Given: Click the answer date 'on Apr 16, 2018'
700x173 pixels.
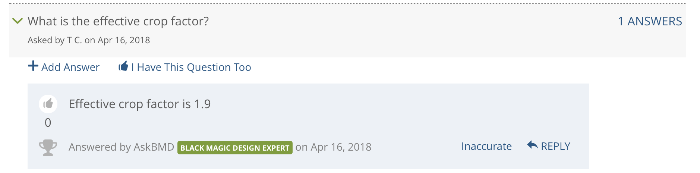Looking at the screenshot, I should coord(333,147).
